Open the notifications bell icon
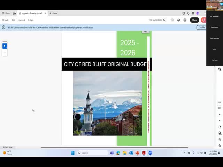 click(189, 13)
